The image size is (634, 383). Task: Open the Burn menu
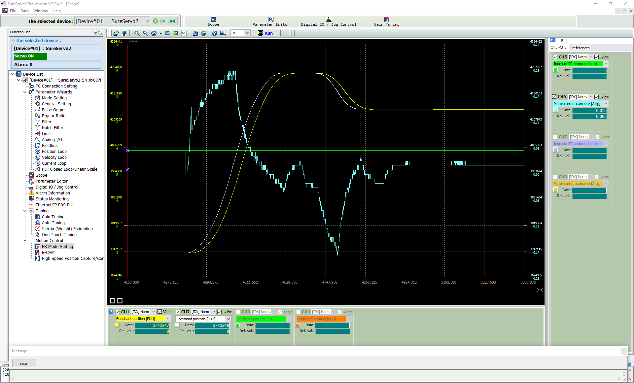pyautogui.click(x=24, y=11)
